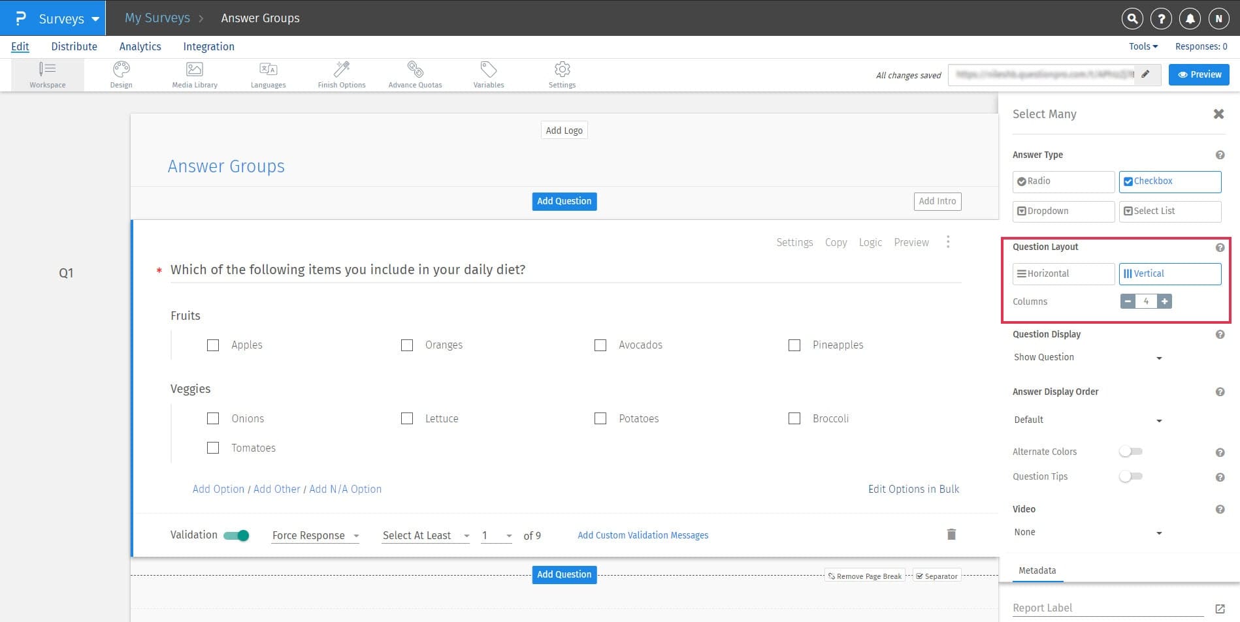Viewport: 1240px width, 622px height.
Task: Open the Show Question dropdown
Action: click(1086, 357)
